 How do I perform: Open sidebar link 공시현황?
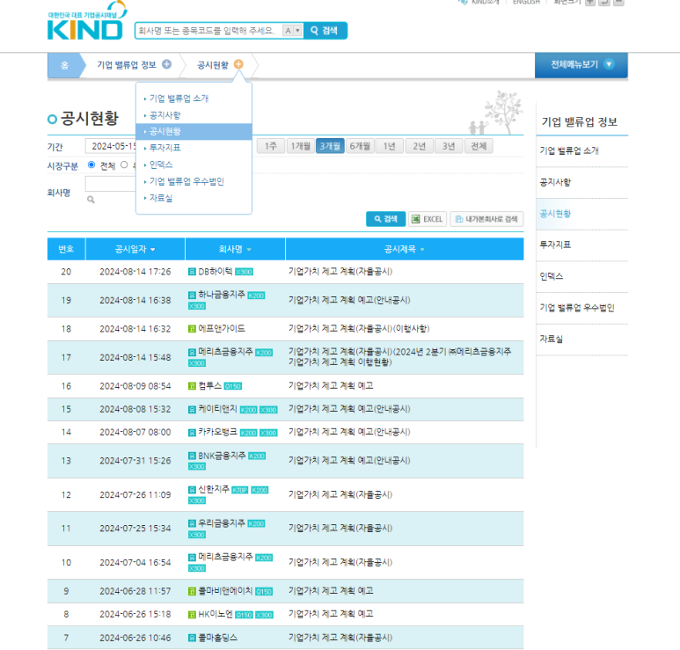tap(555, 214)
